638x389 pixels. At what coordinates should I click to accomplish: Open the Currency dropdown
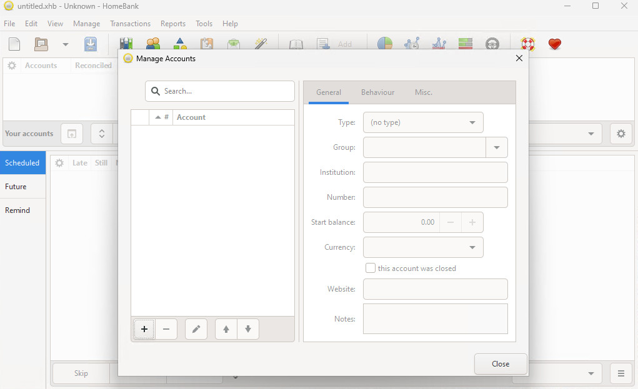pyautogui.click(x=423, y=247)
